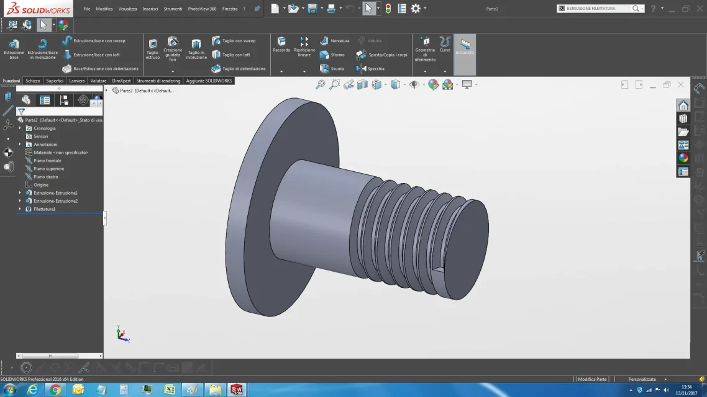Select Sposta/Copia i corpi tool
The image size is (707, 397).
(x=381, y=55)
